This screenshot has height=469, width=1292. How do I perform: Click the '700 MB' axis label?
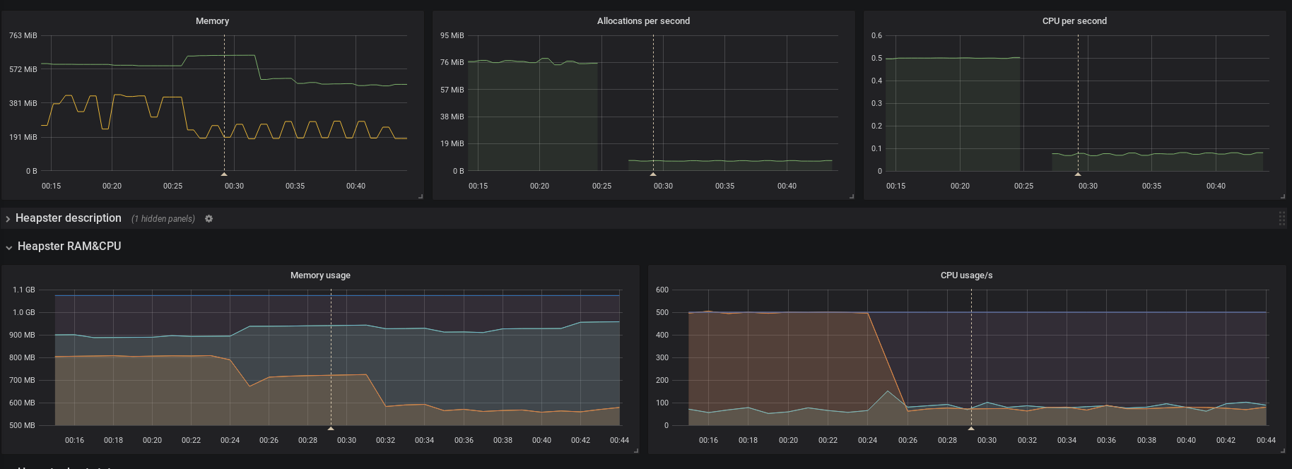tap(22, 380)
